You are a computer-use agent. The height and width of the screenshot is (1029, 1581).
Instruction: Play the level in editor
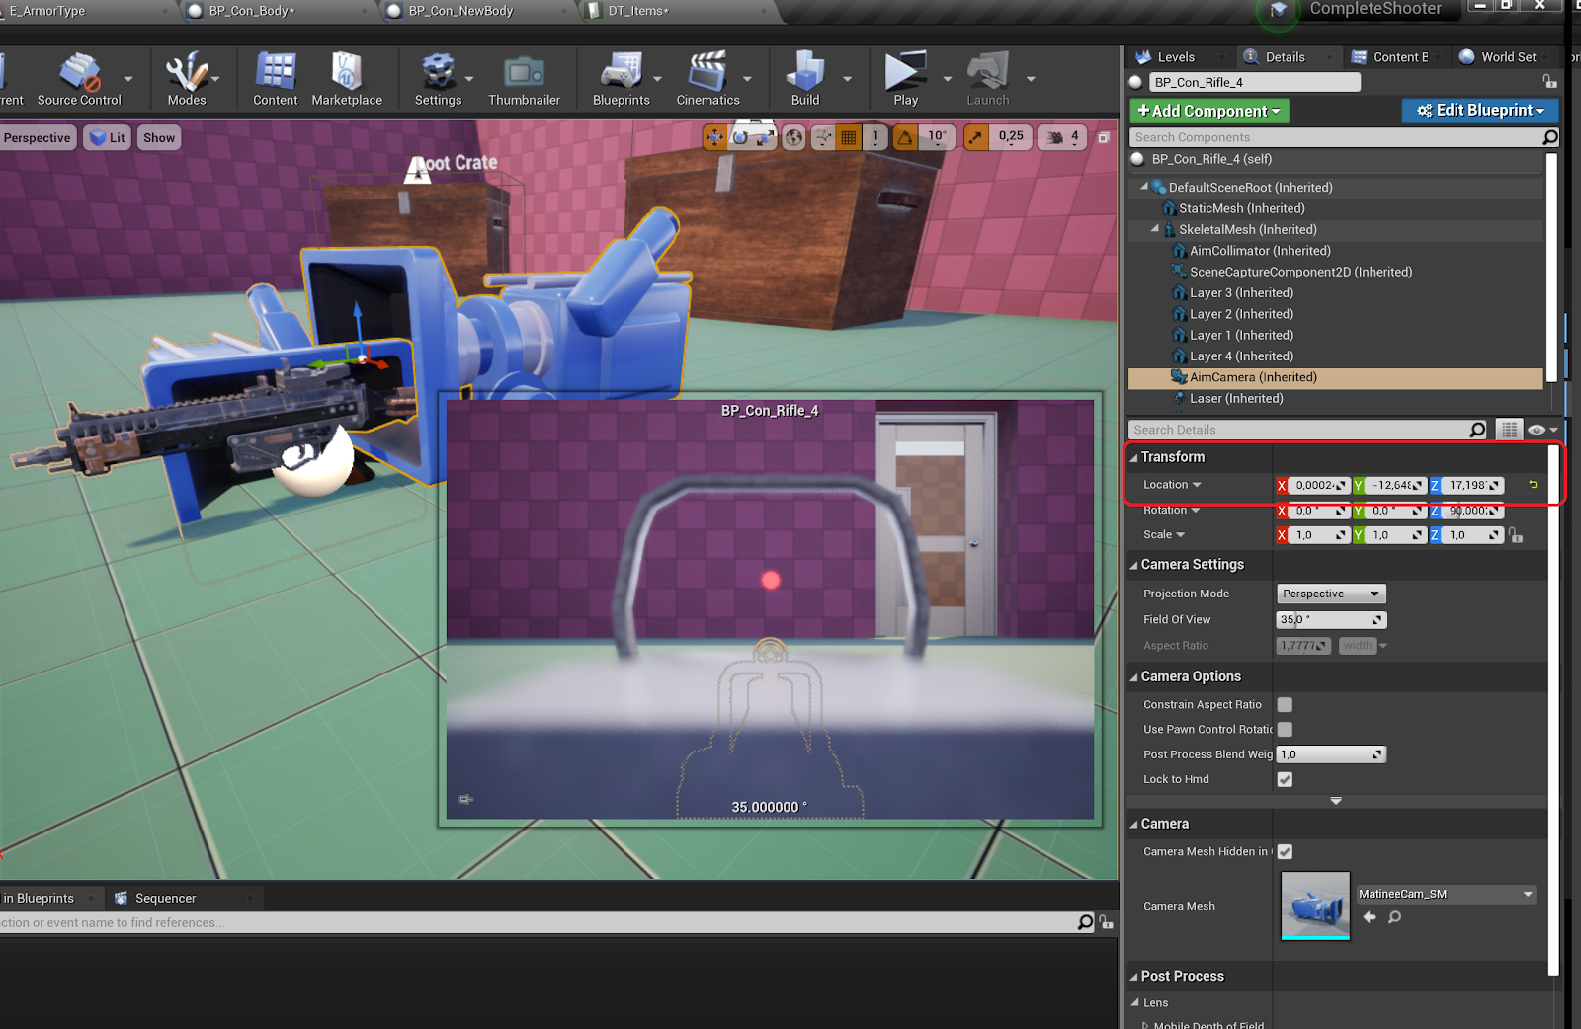click(906, 79)
